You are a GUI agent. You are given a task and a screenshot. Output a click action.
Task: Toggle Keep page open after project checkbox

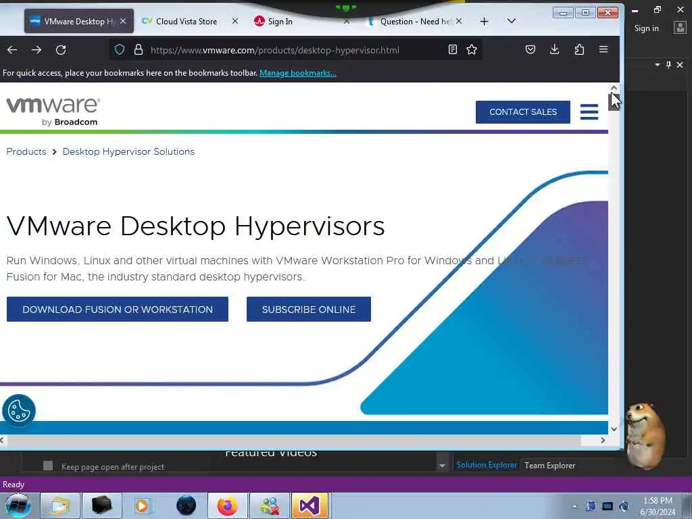click(x=48, y=466)
